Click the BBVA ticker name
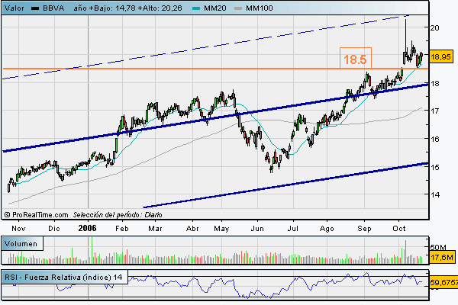The width and height of the screenshot is (458, 305). tap(53, 8)
